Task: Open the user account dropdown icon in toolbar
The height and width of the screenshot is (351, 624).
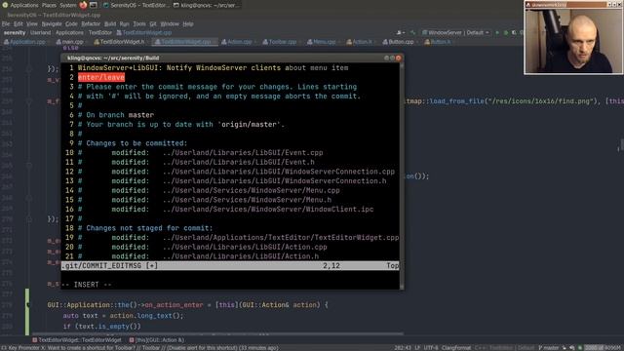Action: tap(401, 32)
